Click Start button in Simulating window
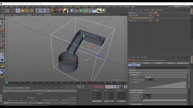 coord(40,103)
